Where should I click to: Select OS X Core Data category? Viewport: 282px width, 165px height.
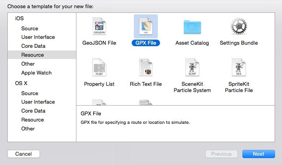click(x=33, y=111)
